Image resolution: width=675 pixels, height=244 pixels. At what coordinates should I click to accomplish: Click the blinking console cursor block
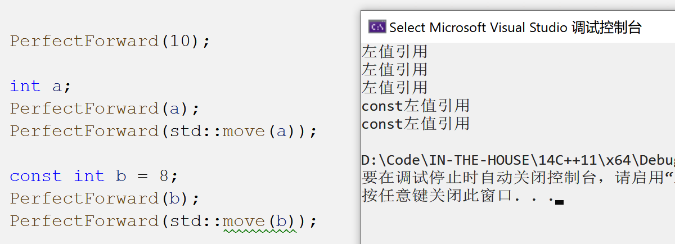559,201
